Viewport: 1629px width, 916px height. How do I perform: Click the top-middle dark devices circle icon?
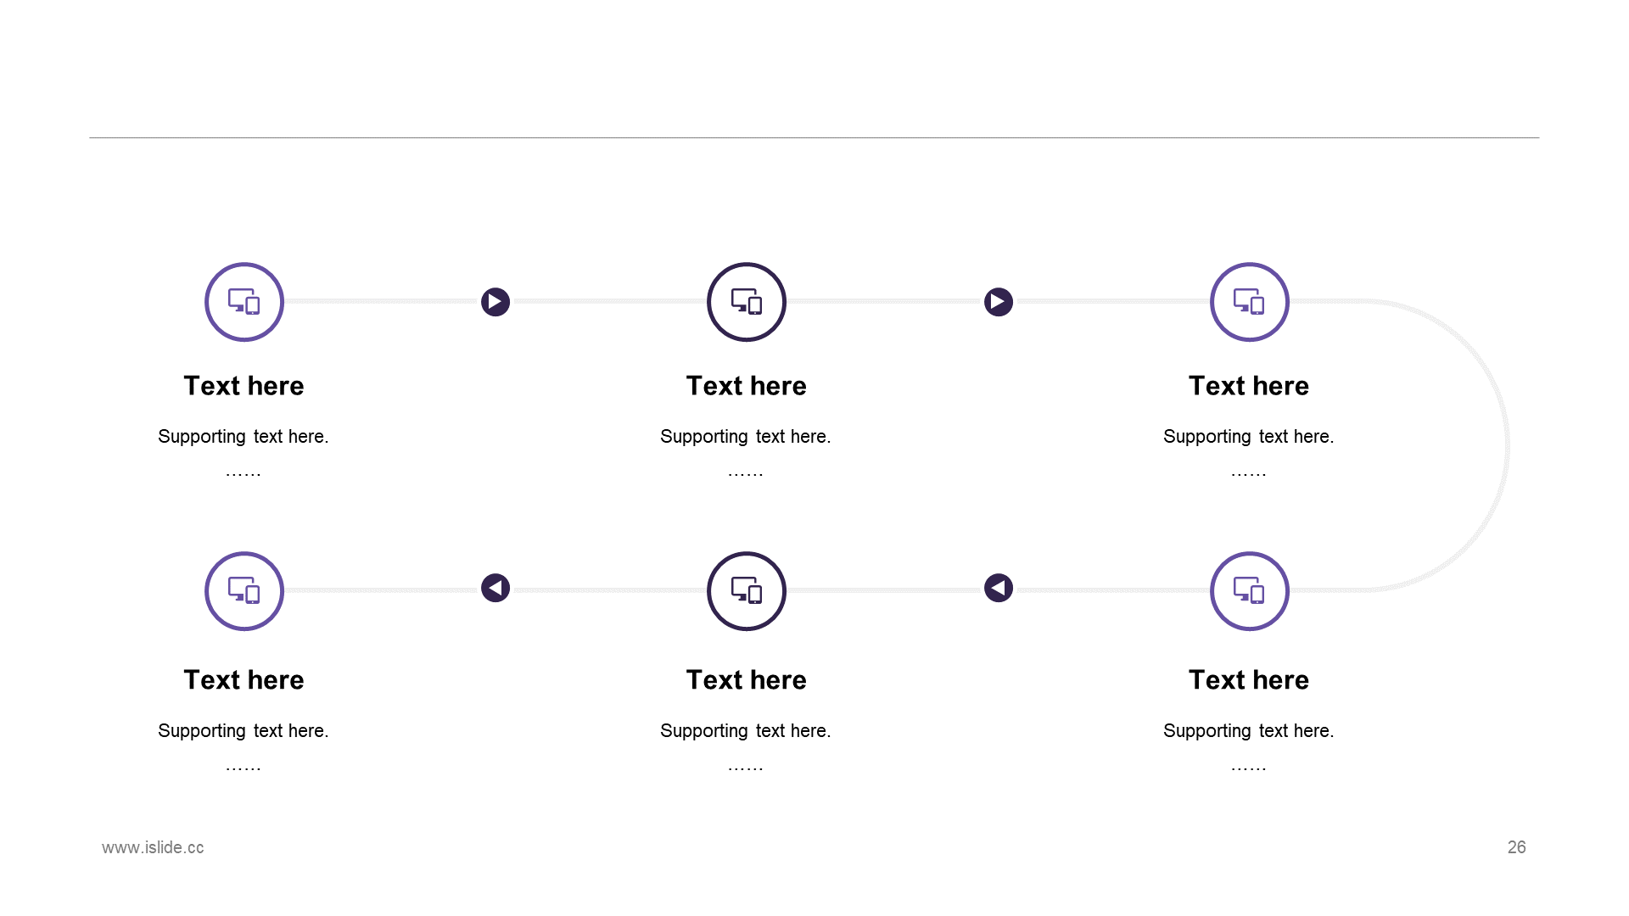click(x=747, y=302)
